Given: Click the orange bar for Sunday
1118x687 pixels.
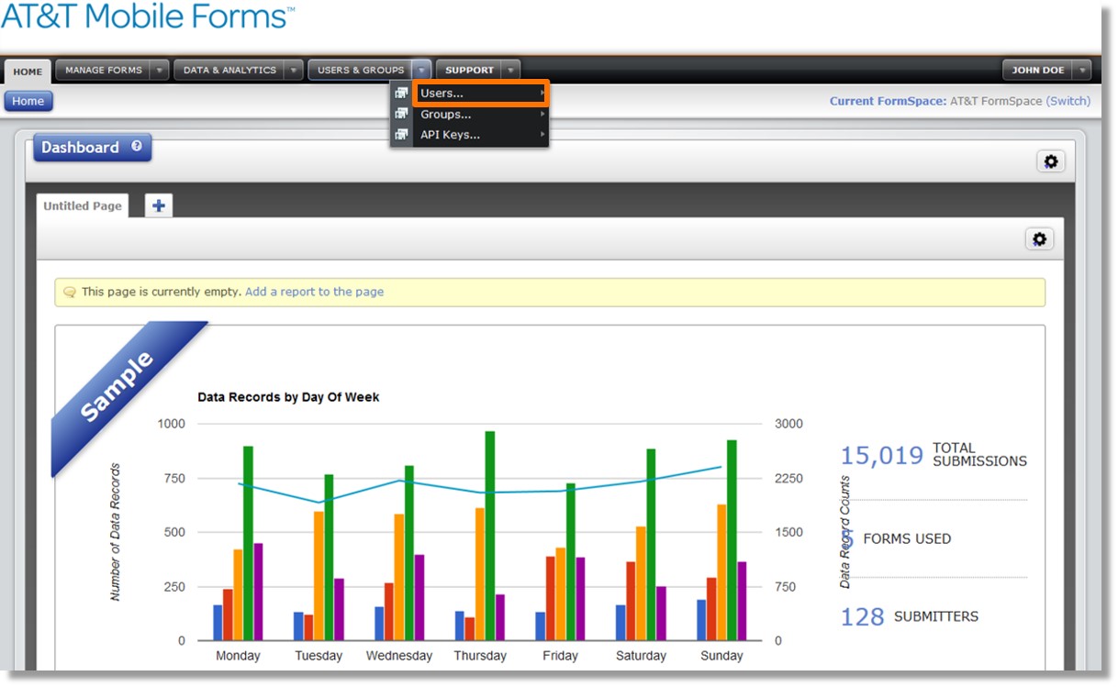Looking at the screenshot, I should pos(721,572).
